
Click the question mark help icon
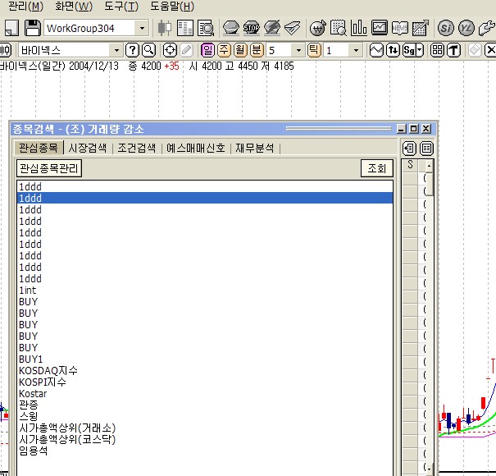pos(132,50)
